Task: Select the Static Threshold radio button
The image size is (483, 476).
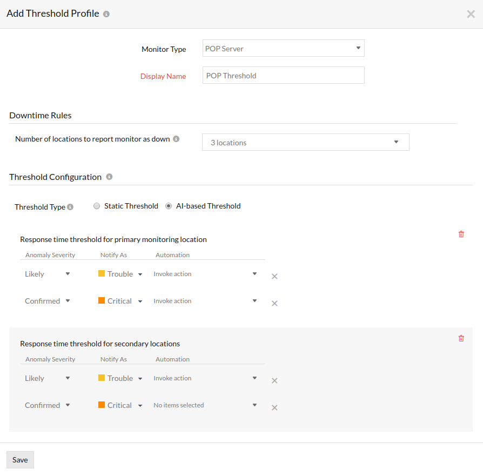Action: coord(97,206)
